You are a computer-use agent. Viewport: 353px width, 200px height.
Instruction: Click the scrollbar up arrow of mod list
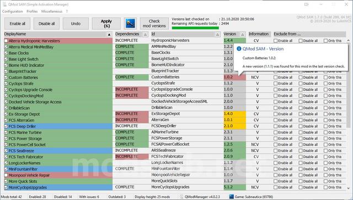pyautogui.click(x=349, y=41)
